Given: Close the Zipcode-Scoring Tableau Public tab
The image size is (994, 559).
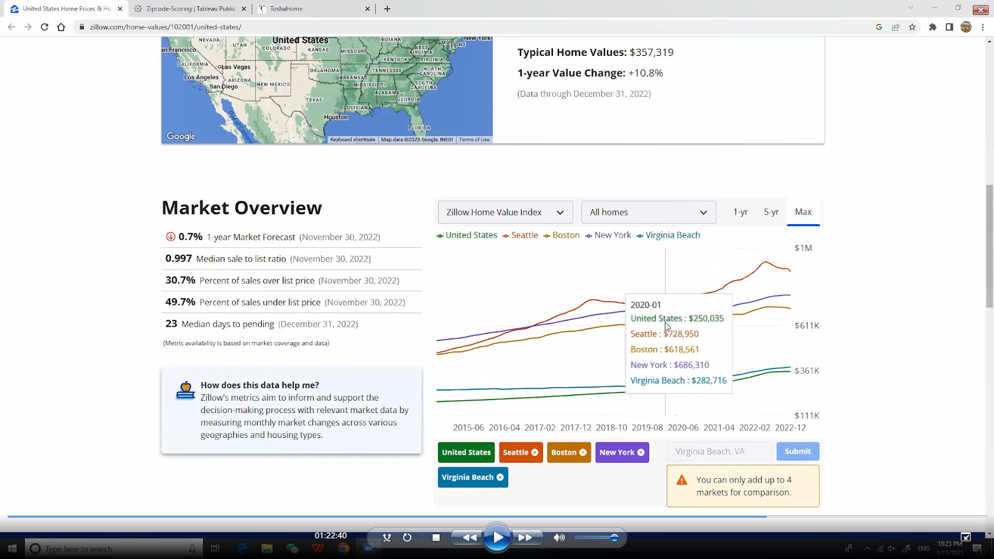Looking at the screenshot, I should [244, 9].
